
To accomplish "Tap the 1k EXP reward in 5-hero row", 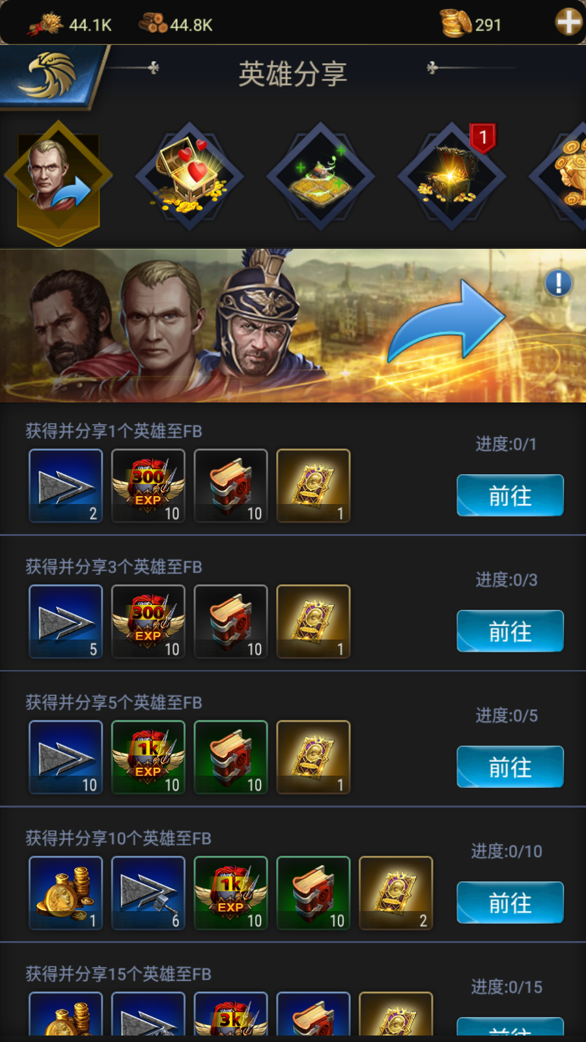I will point(148,757).
